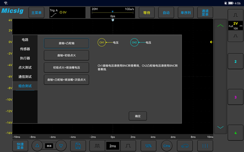Screen dimensions: 244x152
Task: Toggle channel 2 on
Action: coord(235,62)
